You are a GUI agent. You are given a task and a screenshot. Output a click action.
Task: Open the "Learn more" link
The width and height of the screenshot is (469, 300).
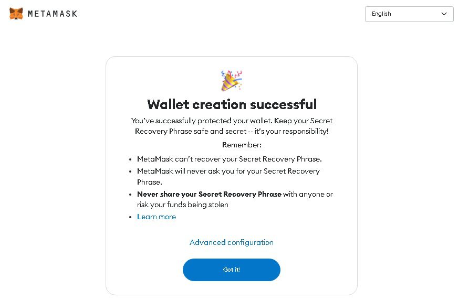click(x=157, y=217)
